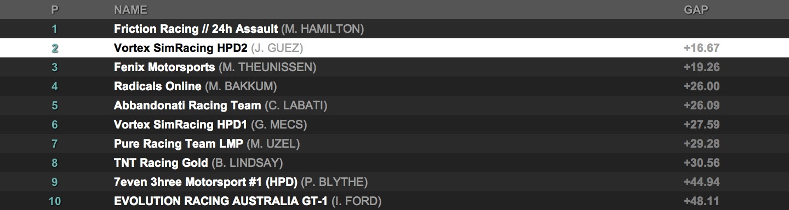Click the +26.00 gap for Radicals Online
Image resolution: width=789 pixels, height=210 pixels.
(701, 86)
